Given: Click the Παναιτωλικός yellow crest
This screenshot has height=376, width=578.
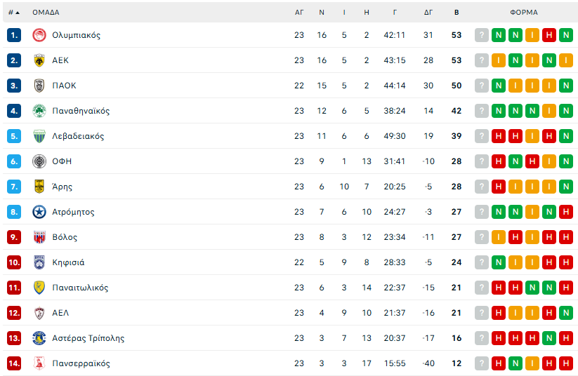Looking at the screenshot, I should click(39, 288).
